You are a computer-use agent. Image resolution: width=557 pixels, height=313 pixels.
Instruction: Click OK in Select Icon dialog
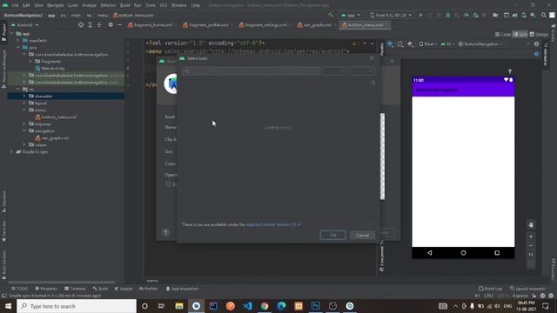point(332,235)
